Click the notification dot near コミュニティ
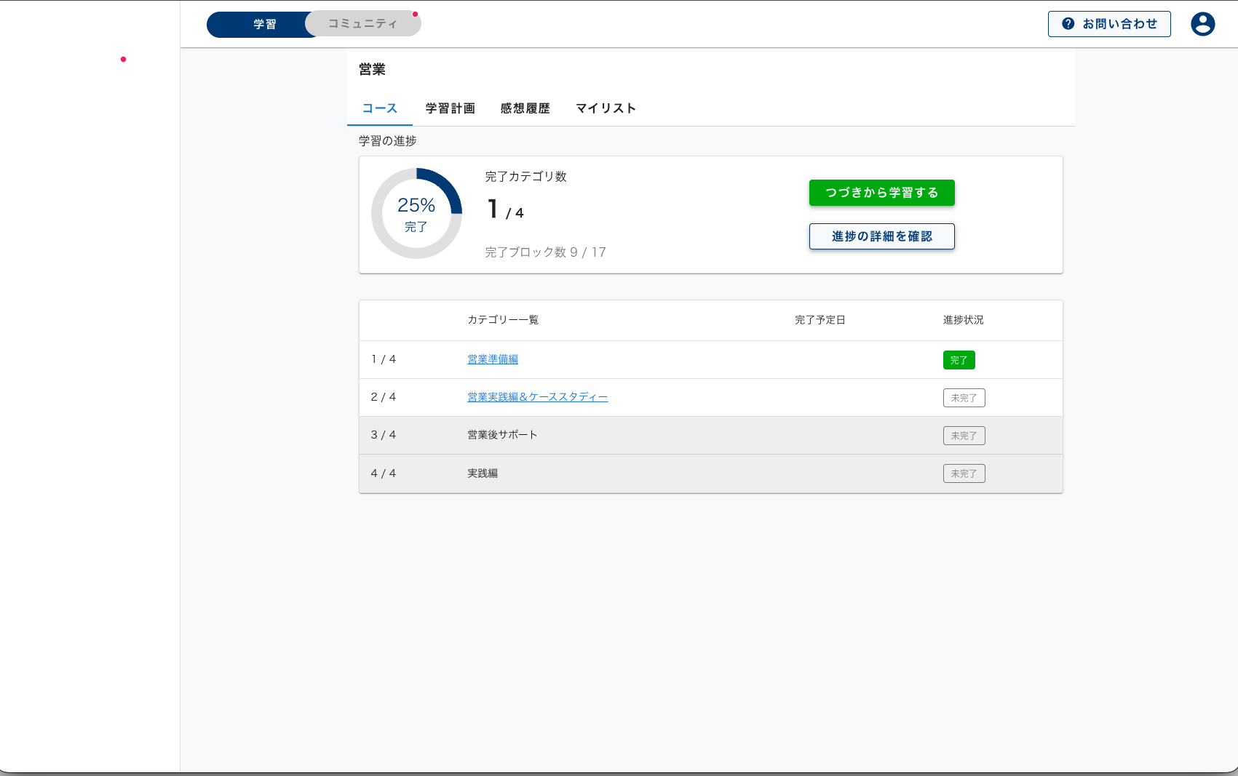Screen dimensions: 1238x776 [416, 13]
